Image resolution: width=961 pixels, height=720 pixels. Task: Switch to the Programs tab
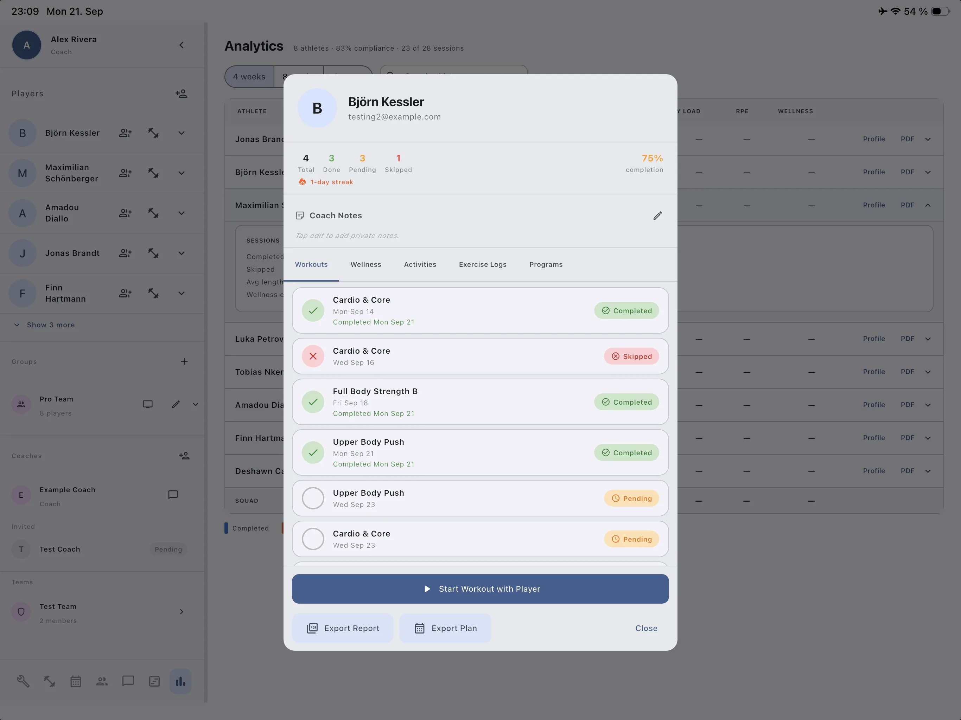546,264
